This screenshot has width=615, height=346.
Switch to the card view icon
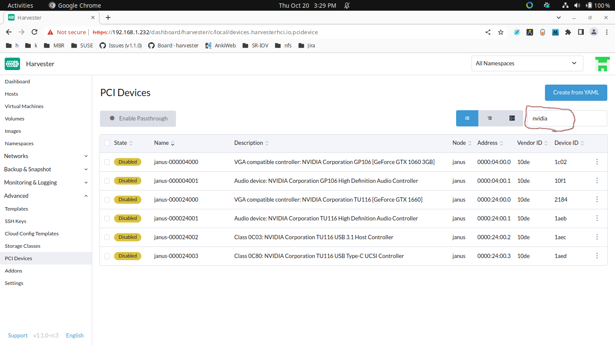(x=512, y=118)
